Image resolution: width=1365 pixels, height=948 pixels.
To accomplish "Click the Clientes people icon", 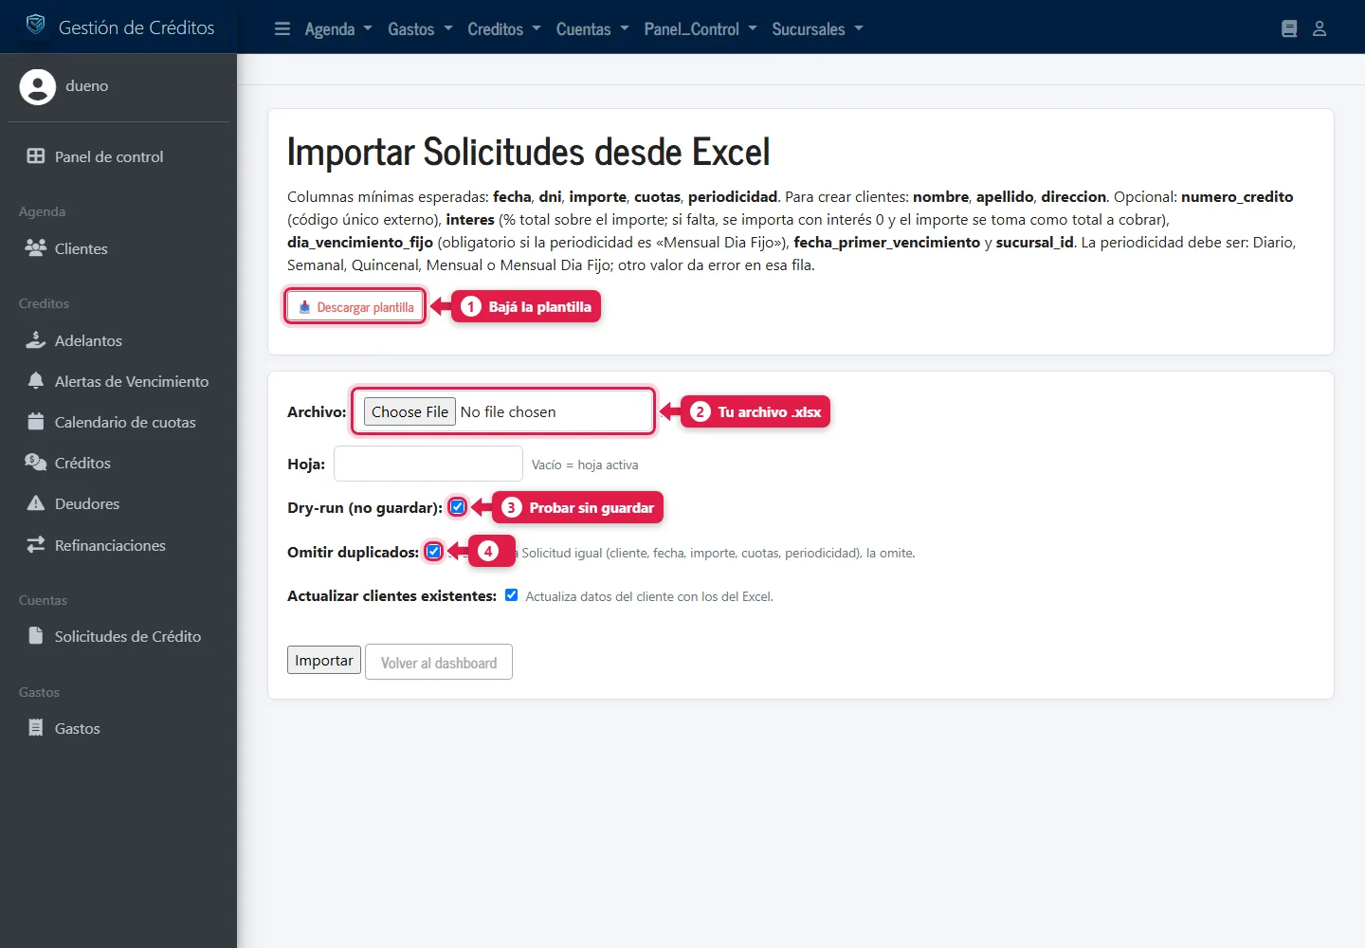I will (x=36, y=248).
